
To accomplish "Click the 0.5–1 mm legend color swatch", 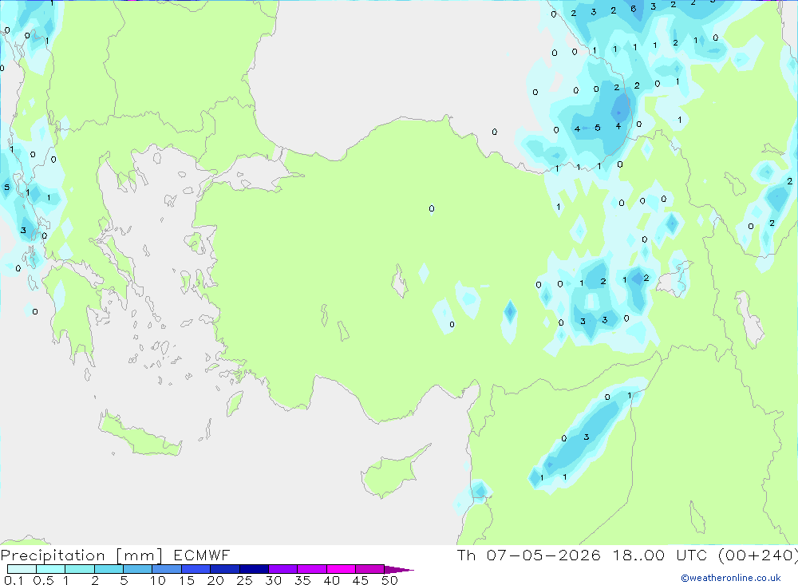I will point(50,569).
